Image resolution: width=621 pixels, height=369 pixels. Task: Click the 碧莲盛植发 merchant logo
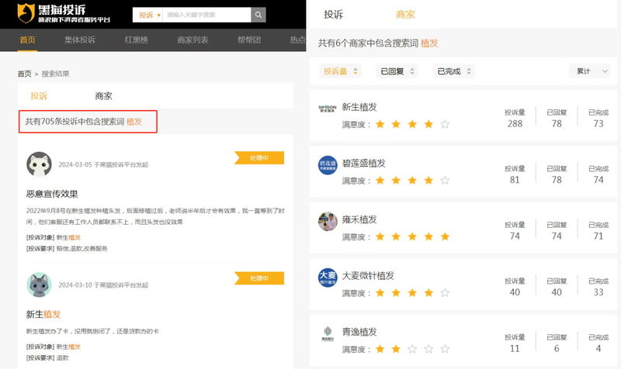[x=328, y=165]
